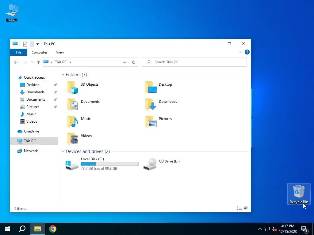This screenshot has height=235, width=314.
Task: Click chevron after This PC in address bar
Action: (70, 62)
